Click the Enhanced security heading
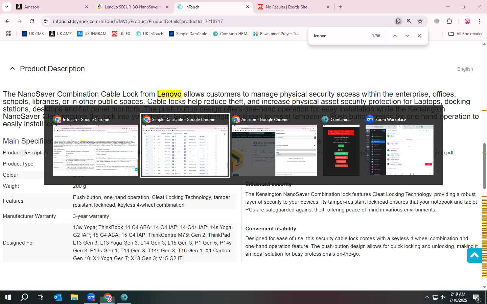This screenshot has height=304, width=487. click(x=268, y=184)
